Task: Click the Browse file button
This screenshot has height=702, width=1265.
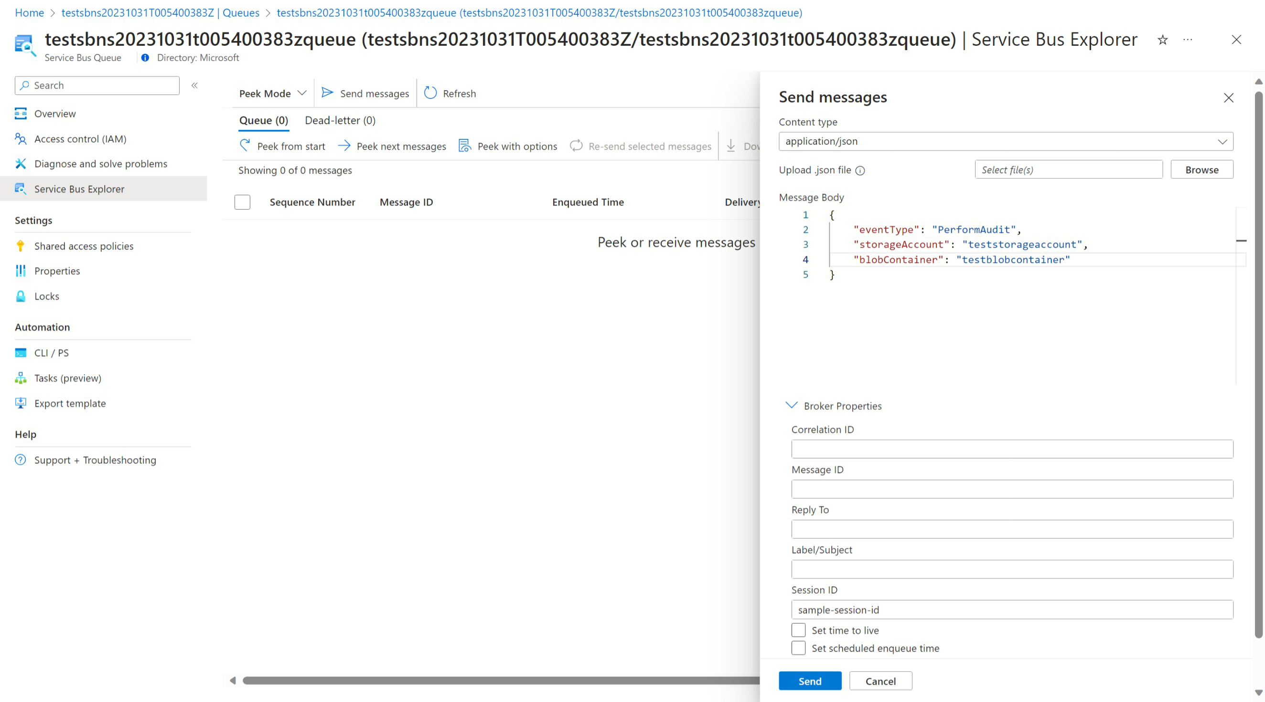Action: (x=1202, y=169)
